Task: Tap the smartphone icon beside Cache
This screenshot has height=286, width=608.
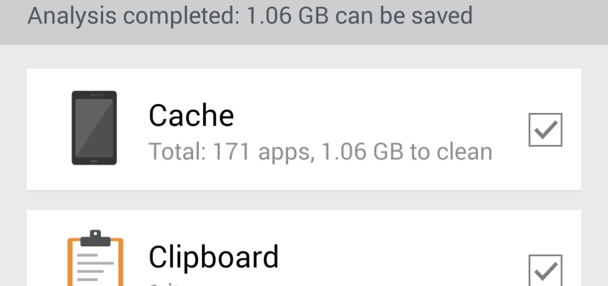Action: [x=94, y=128]
